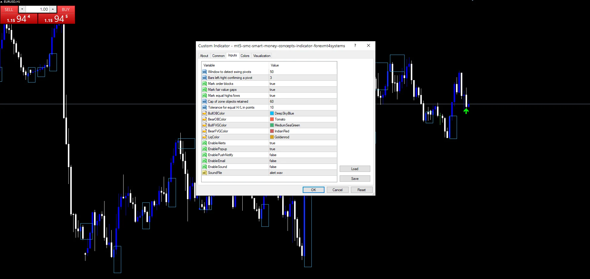Click the color icon beside BullOBColor
The image size is (590, 279).
204,113
